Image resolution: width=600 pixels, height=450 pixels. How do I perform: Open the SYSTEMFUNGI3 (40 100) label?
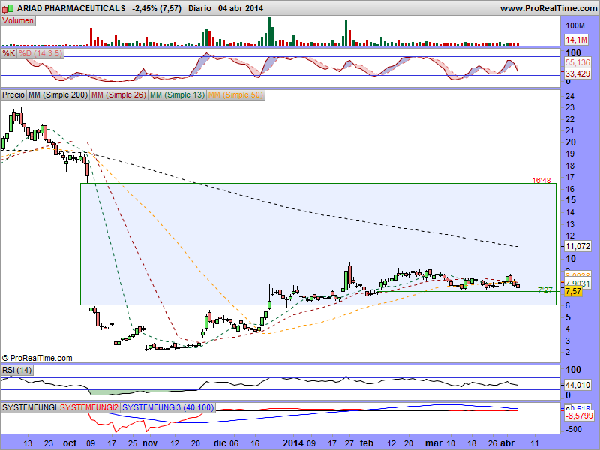click(x=168, y=407)
